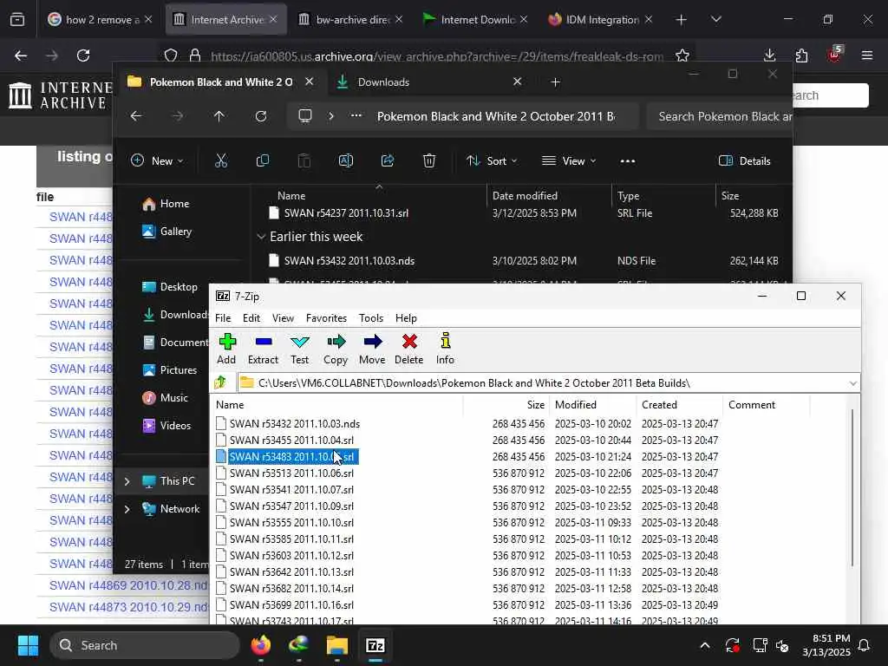The height and width of the screenshot is (666, 888).
Task: Click the Cut scissors icon in File Explorer
Action: click(x=221, y=160)
